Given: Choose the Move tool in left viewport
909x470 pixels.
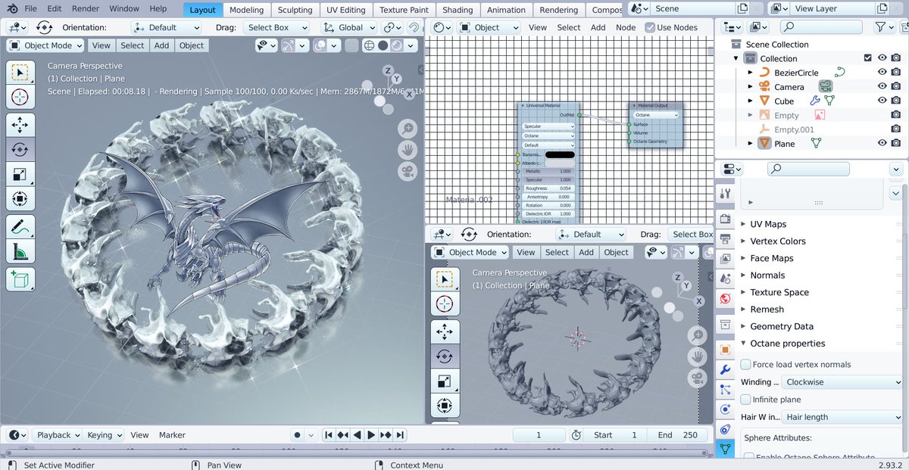Looking at the screenshot, I should pos(20,124).
